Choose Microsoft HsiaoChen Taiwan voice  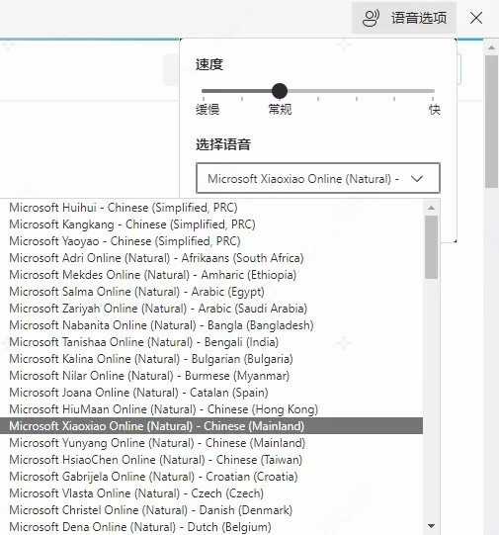[211, 460]
